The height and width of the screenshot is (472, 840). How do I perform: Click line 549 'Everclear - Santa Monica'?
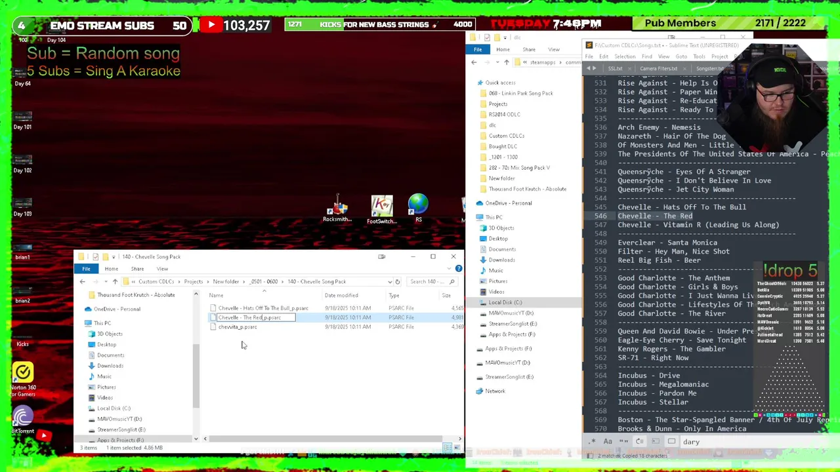point(667,243)
